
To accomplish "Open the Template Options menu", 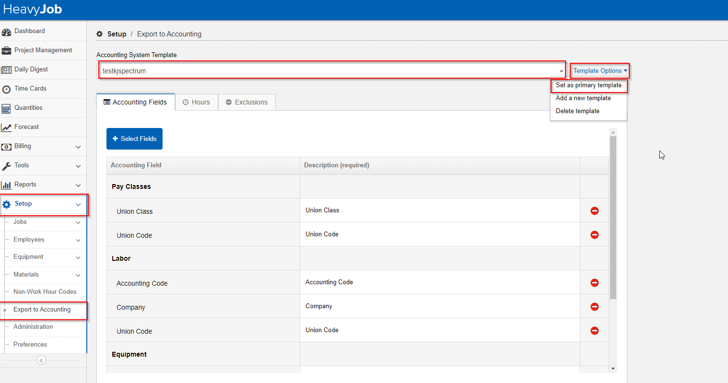I will (599, 70).
